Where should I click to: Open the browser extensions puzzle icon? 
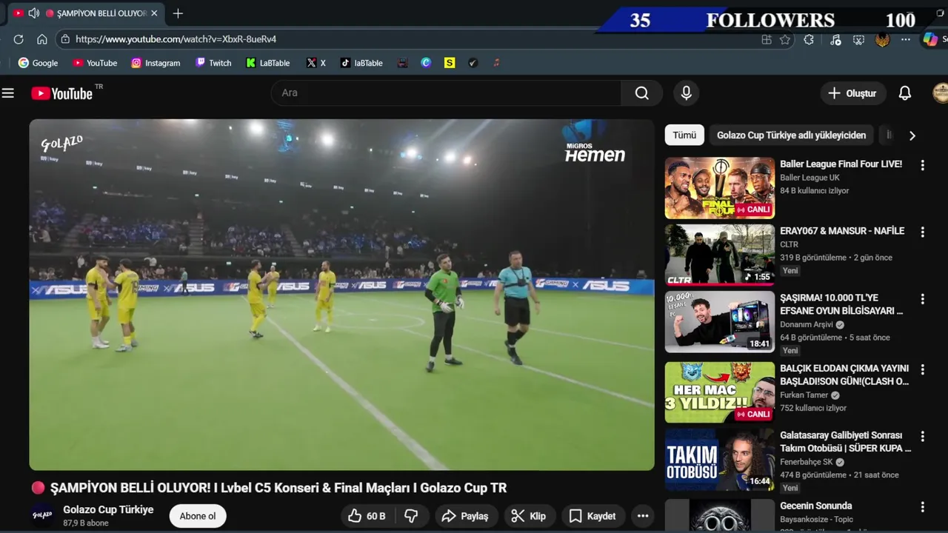[809, 40]
